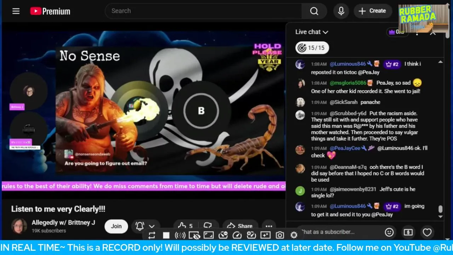This screenshot has height=255, width=453.
Task: Click @SickSarah chat username
Action: pos(344,102)
